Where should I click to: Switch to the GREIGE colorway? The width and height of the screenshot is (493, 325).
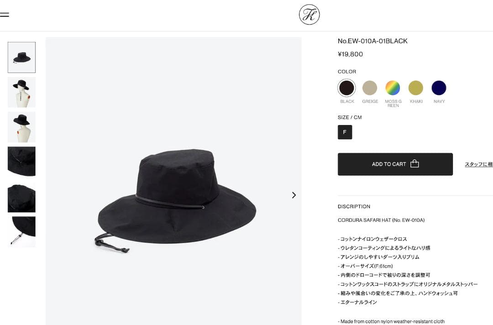[x=370, y=88]
